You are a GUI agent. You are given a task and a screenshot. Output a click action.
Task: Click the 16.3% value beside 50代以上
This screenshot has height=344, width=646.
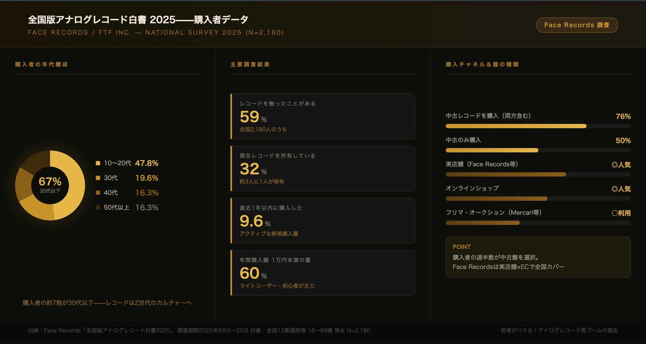pyautogui.click(x=147, y=207)
